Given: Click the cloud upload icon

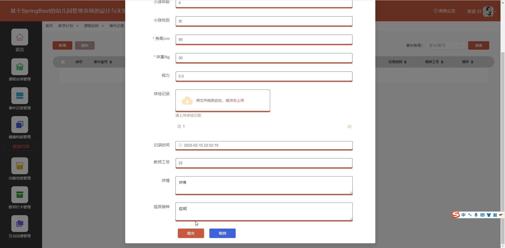Looking at the screenshot, I should coord(187,101).
